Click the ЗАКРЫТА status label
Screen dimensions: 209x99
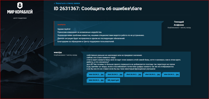[x=61, y=25]
